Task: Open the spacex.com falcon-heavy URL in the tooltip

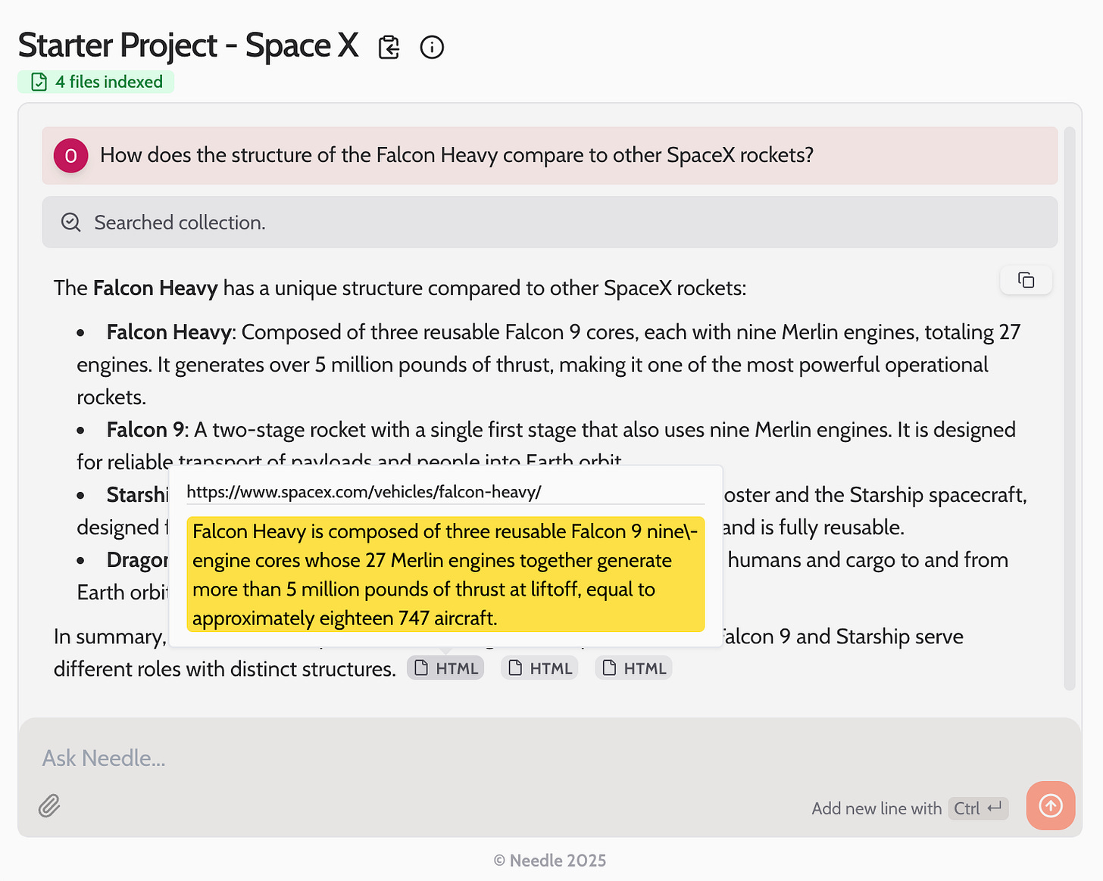Action: [x=364, y=492]
